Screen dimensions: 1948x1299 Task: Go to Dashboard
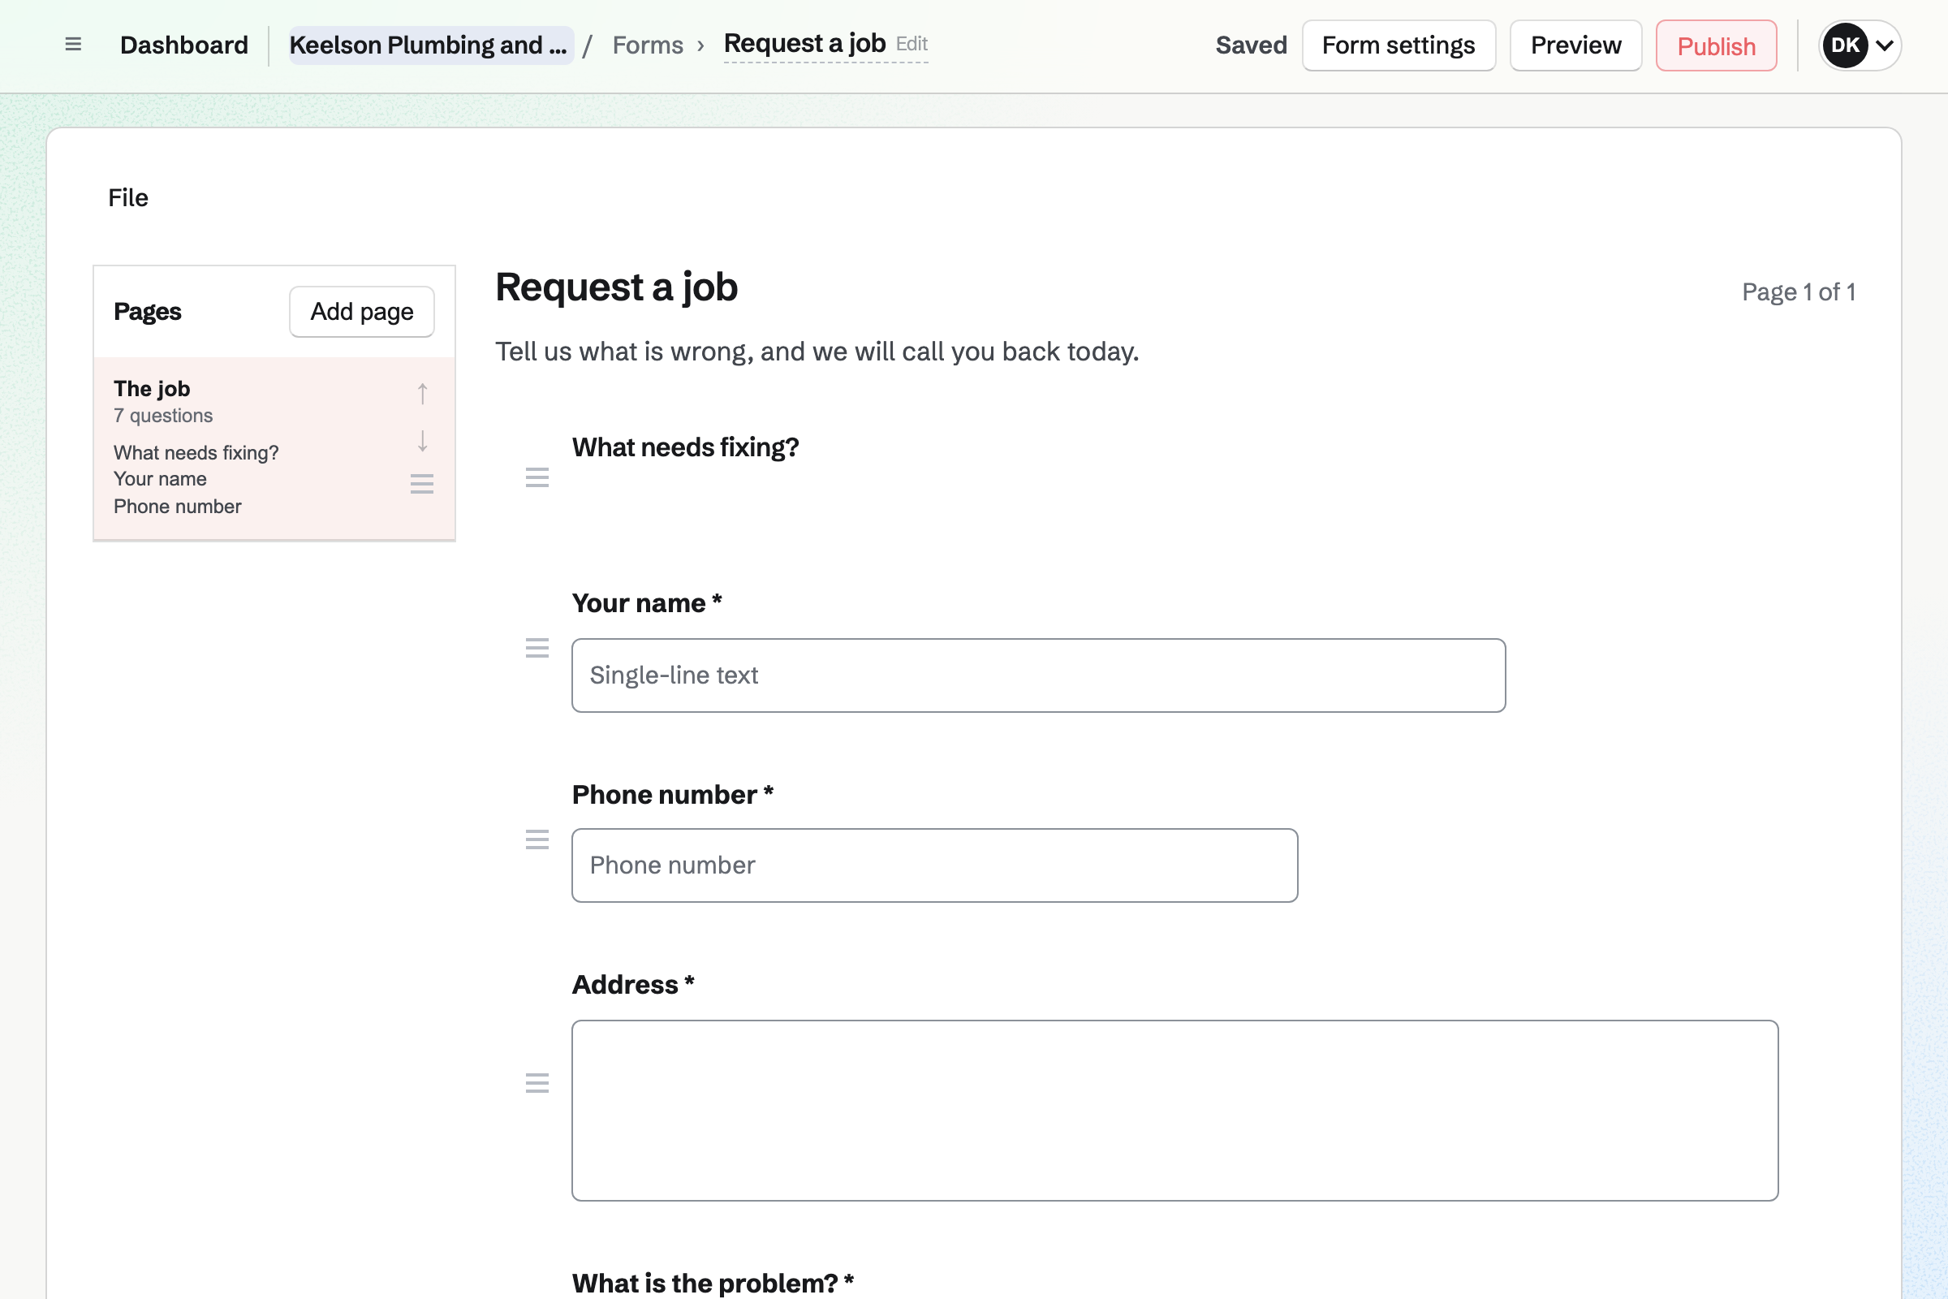coord(184,45)
